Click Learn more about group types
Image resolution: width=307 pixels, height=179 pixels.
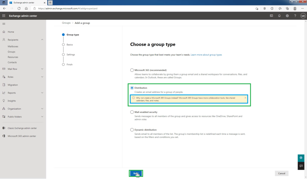click(206, 55)
